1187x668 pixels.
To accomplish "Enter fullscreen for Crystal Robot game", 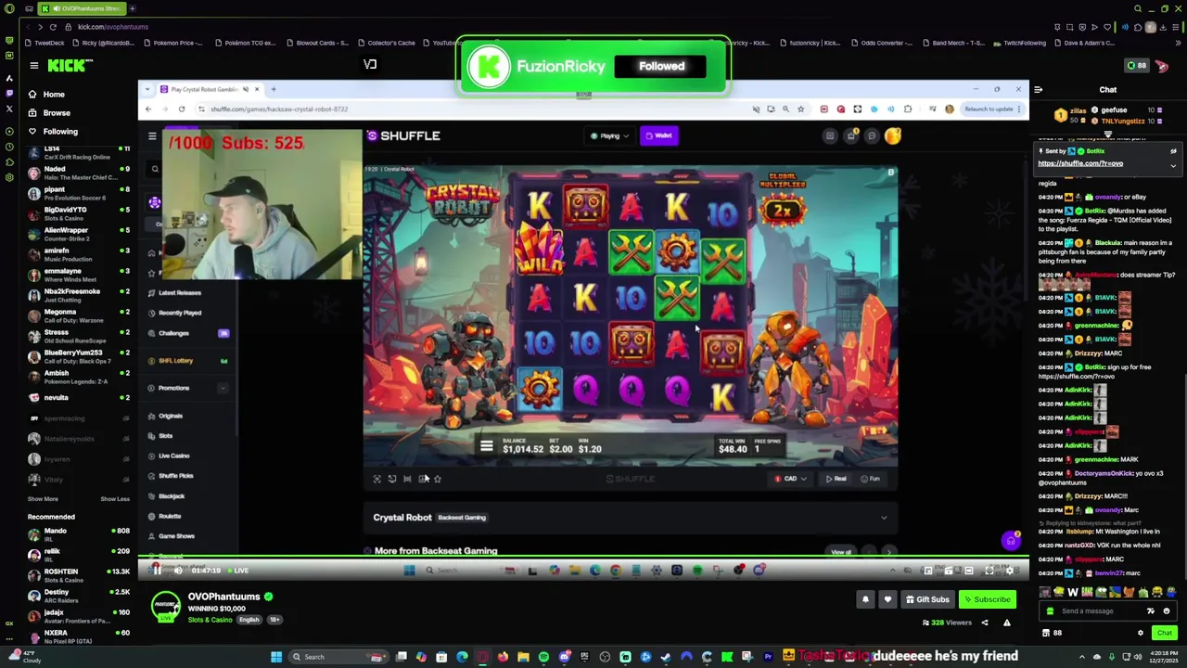I will coord(377,479).
